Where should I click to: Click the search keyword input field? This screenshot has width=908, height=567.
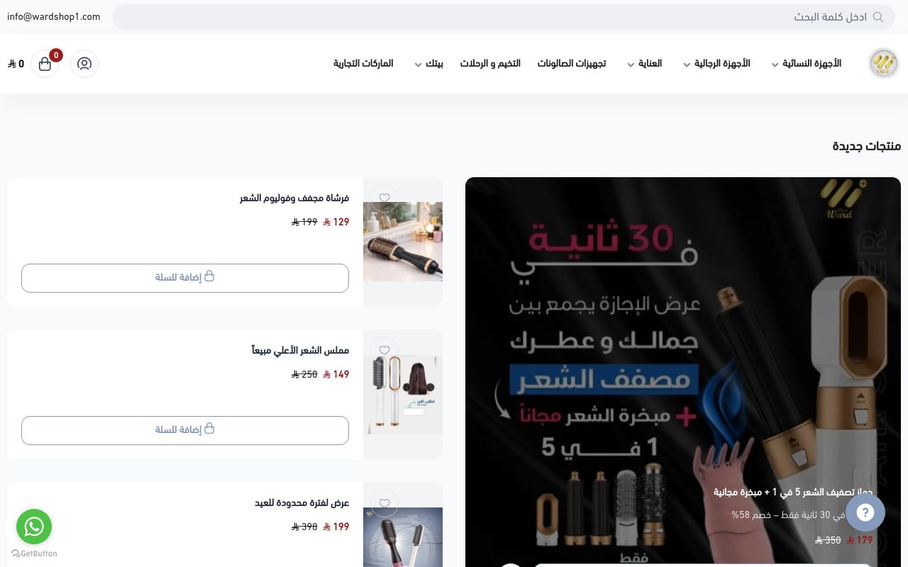coord(497,17)
